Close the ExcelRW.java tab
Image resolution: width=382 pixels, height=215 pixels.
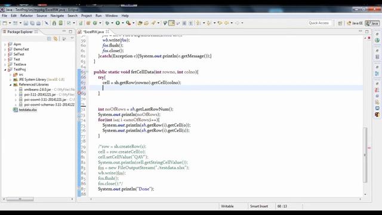pos(107,32)
